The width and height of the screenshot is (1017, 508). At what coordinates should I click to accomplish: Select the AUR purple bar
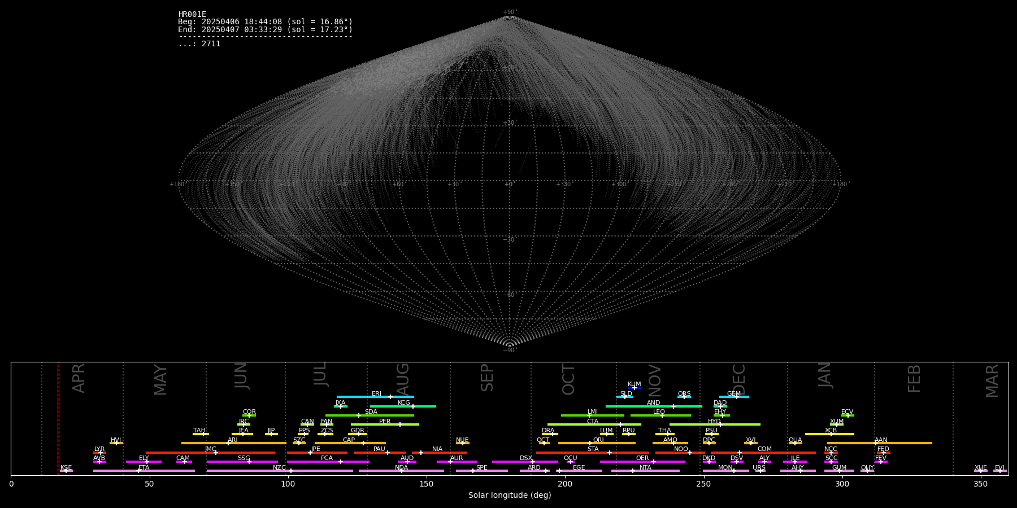(457, 462)
